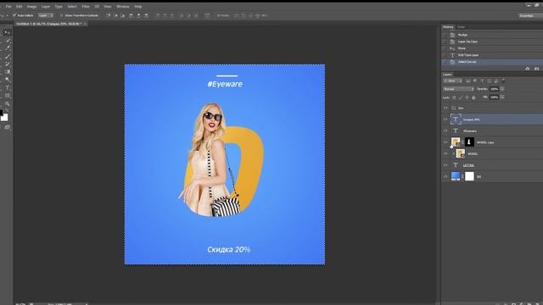543x305 pixels.
Task: Click the Auto-Align Layers icon
Action: click(x=207, y=15)
